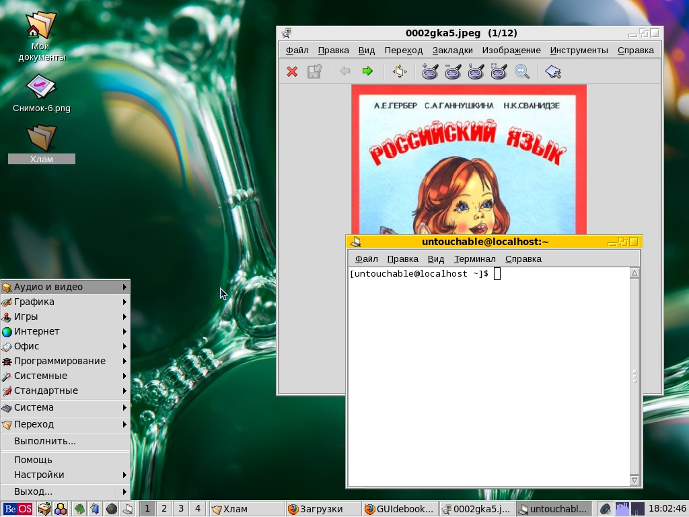Go to previous image with gray arrow
Screen dimensions: 689x517
pyautogui.click(x=345, y=71)
